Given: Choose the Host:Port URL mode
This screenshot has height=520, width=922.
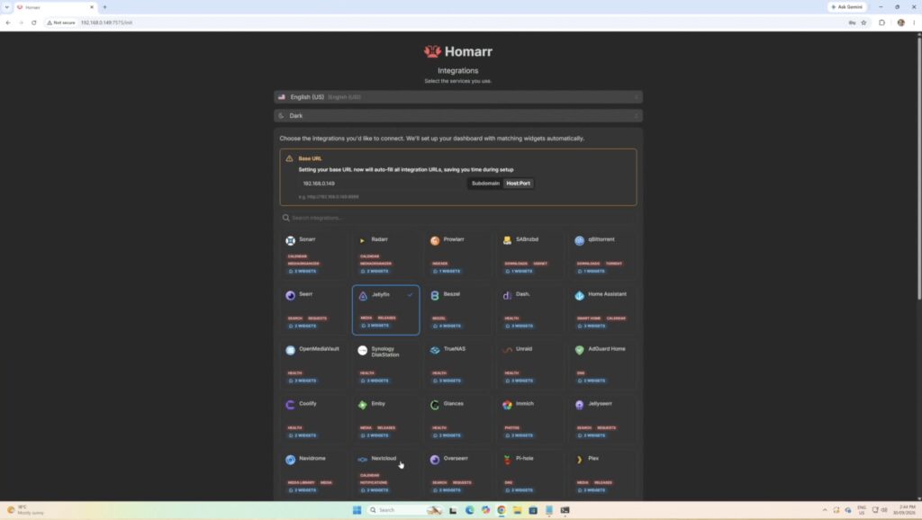Looking at the screenshot, I should pyautogui.click(x=518, y=184).
